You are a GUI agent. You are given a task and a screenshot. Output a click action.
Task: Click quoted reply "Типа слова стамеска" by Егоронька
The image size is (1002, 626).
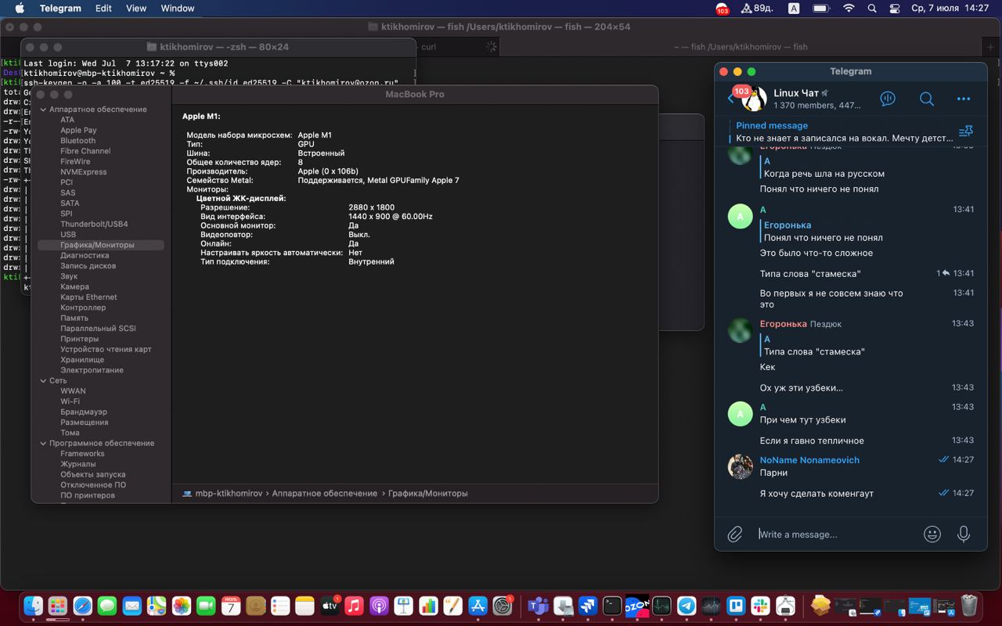[814, 345]
